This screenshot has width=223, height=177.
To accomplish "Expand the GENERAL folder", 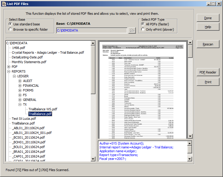I will click(x=20, y=100).
